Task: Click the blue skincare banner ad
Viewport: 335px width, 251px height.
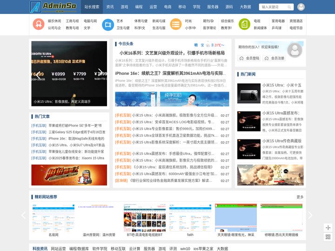Action: [172, 99]
